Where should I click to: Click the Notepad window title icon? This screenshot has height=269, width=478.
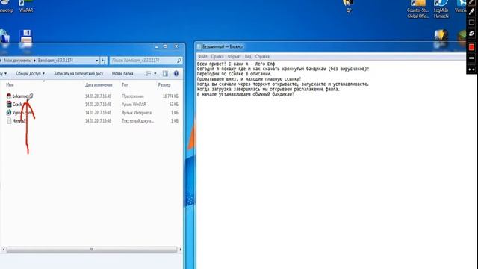pos(199,46)
